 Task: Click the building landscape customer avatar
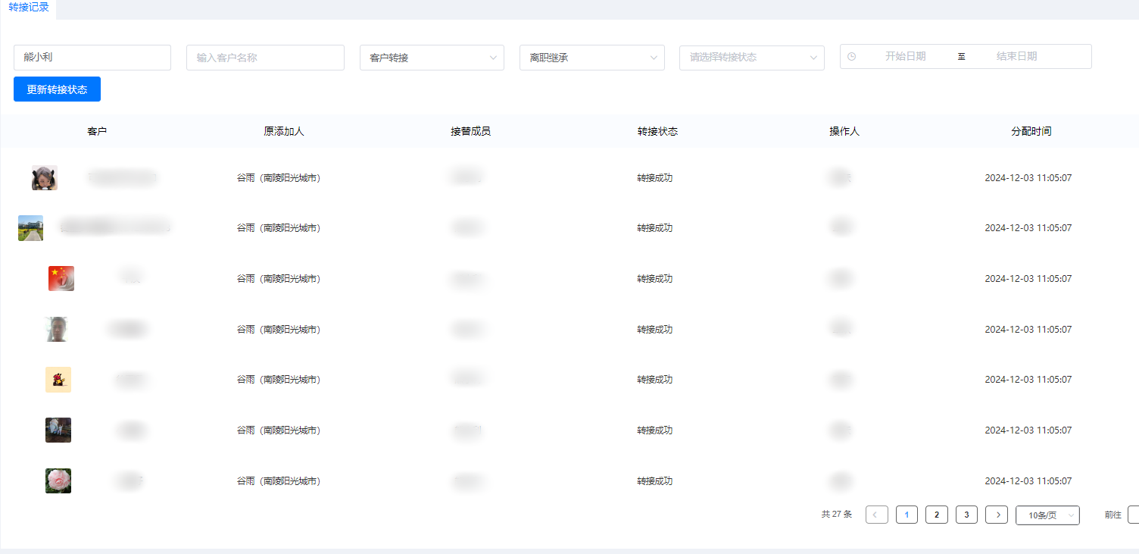[x=30, y=227]
